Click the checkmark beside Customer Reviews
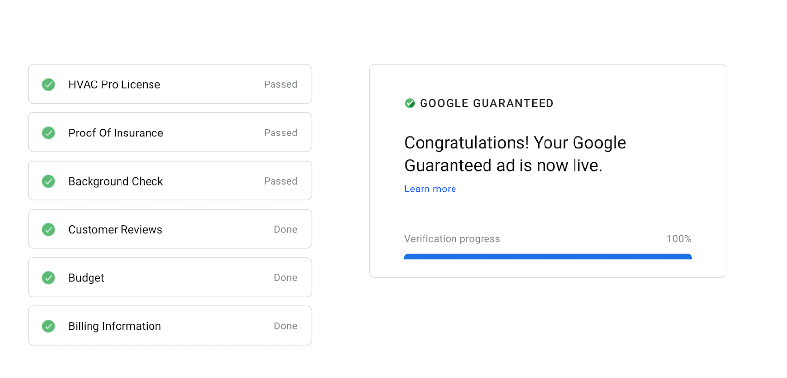This screenshot has height=378, width=787. [x=48, y=229]
